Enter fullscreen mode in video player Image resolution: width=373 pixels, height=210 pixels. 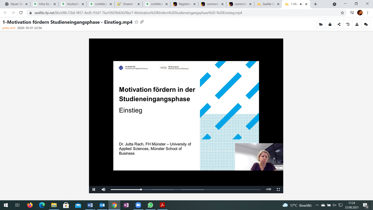coord(278,189)
